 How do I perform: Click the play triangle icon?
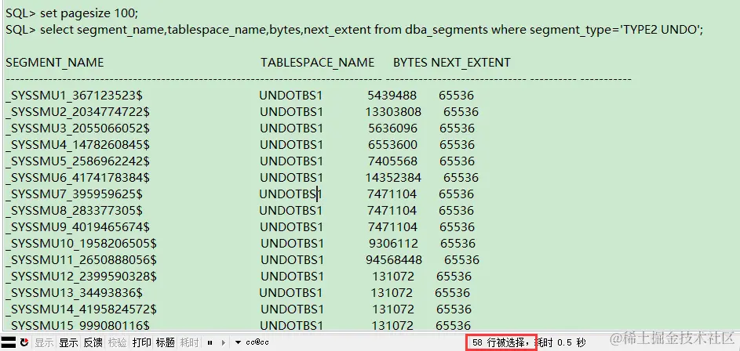224,342
